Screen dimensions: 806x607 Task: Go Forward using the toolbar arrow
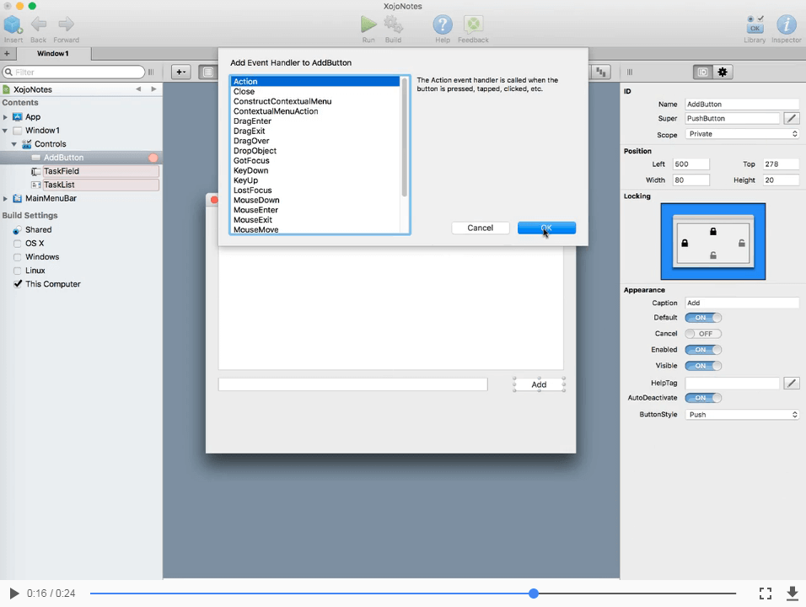pyautogui.click(x=66, y=24)
